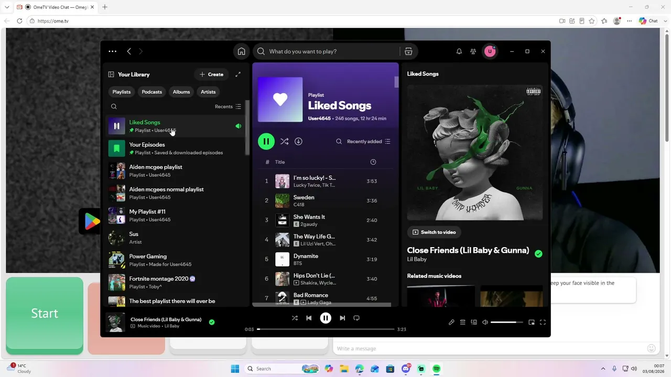Click Switch to video button

pos(434,232)
